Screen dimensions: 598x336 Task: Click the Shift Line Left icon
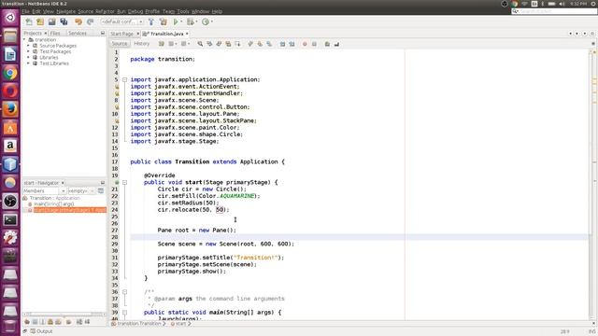[x=282, y=44]
